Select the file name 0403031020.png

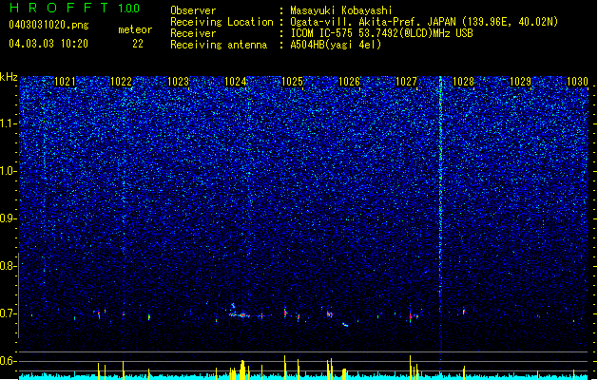(x=48, y=25)
